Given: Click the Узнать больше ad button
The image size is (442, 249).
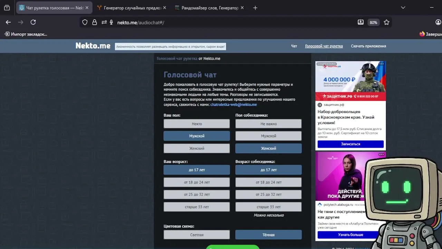Looking at the screenshot, I should coord(350,235).
